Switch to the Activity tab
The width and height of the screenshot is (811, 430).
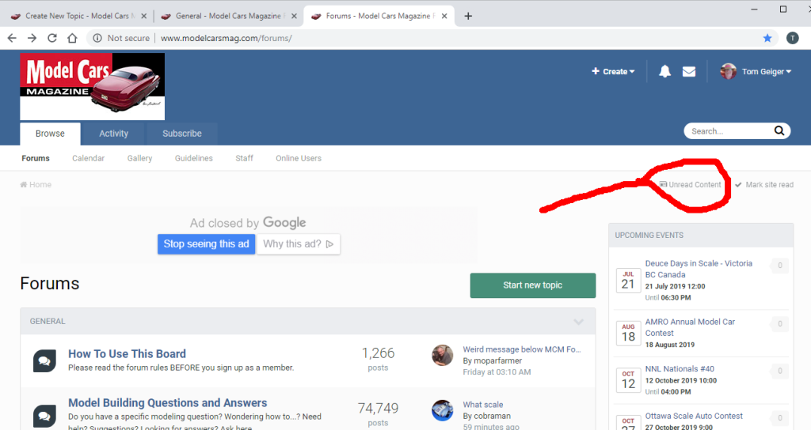(x=113, y=134)
